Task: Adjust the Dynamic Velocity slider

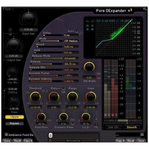Action: tap(45, 81)
